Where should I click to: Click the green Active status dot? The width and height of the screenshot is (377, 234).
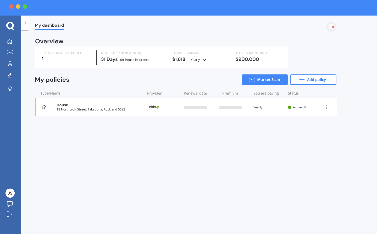pos(290,107)
